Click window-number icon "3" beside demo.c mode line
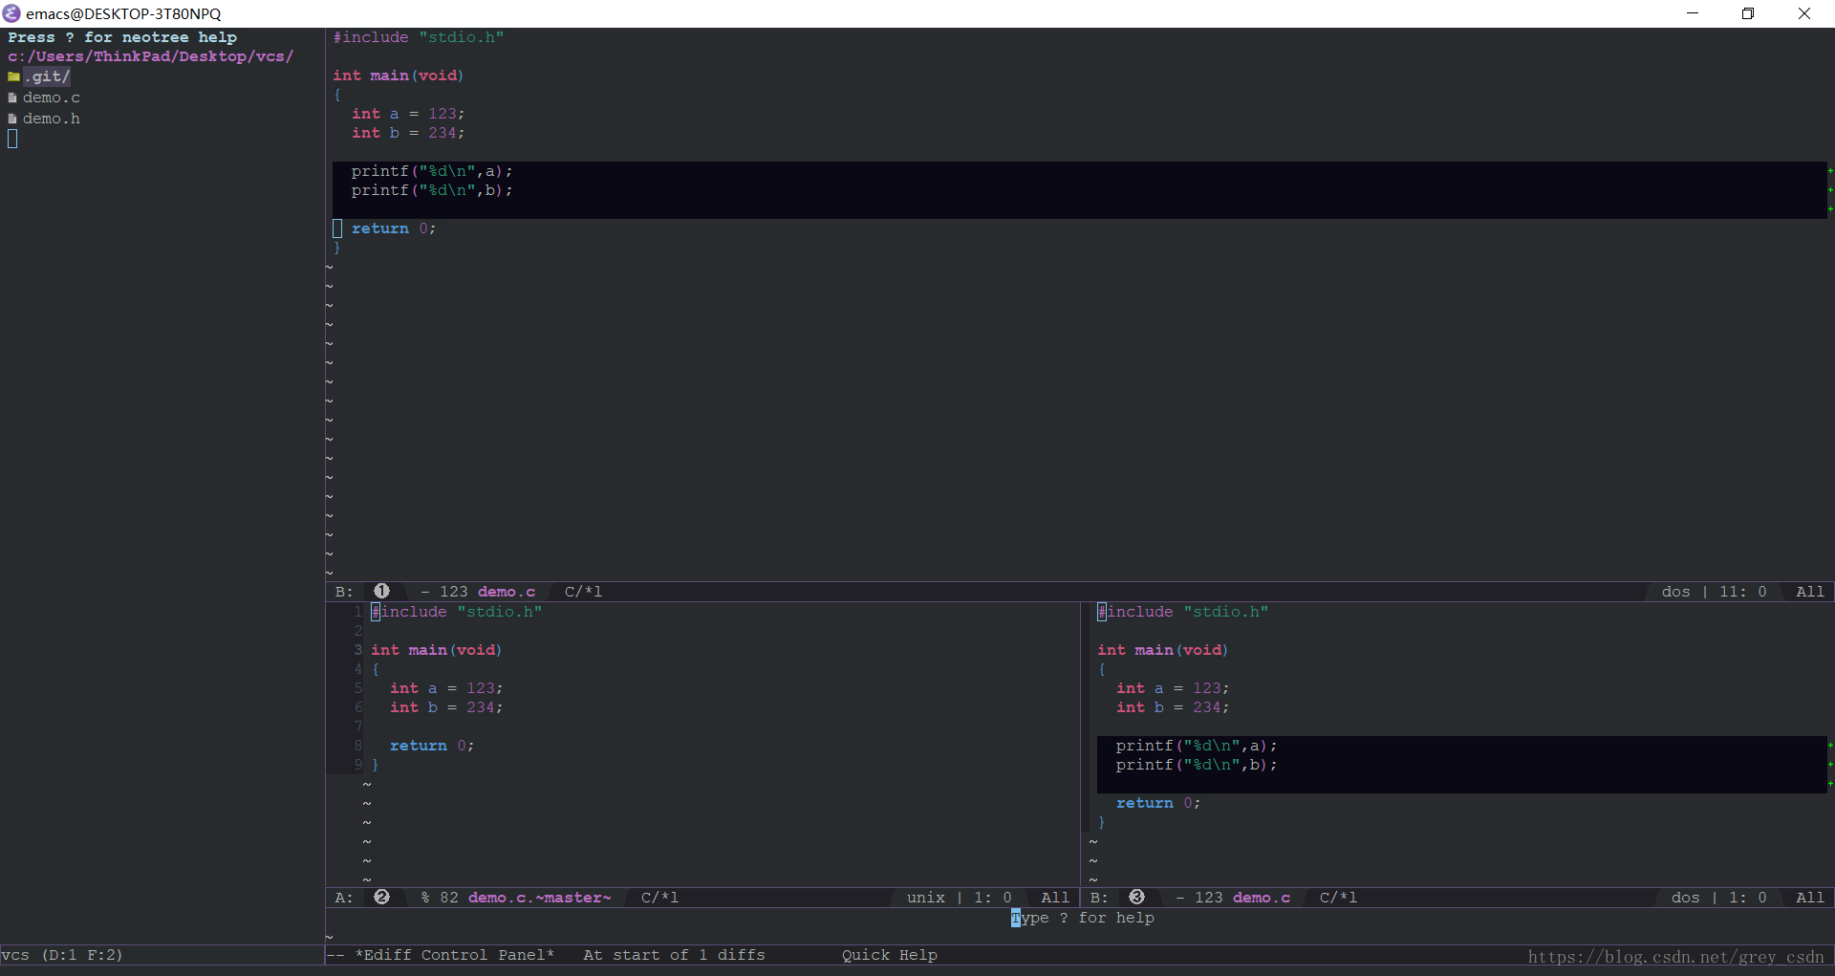 pos(1135,897)
